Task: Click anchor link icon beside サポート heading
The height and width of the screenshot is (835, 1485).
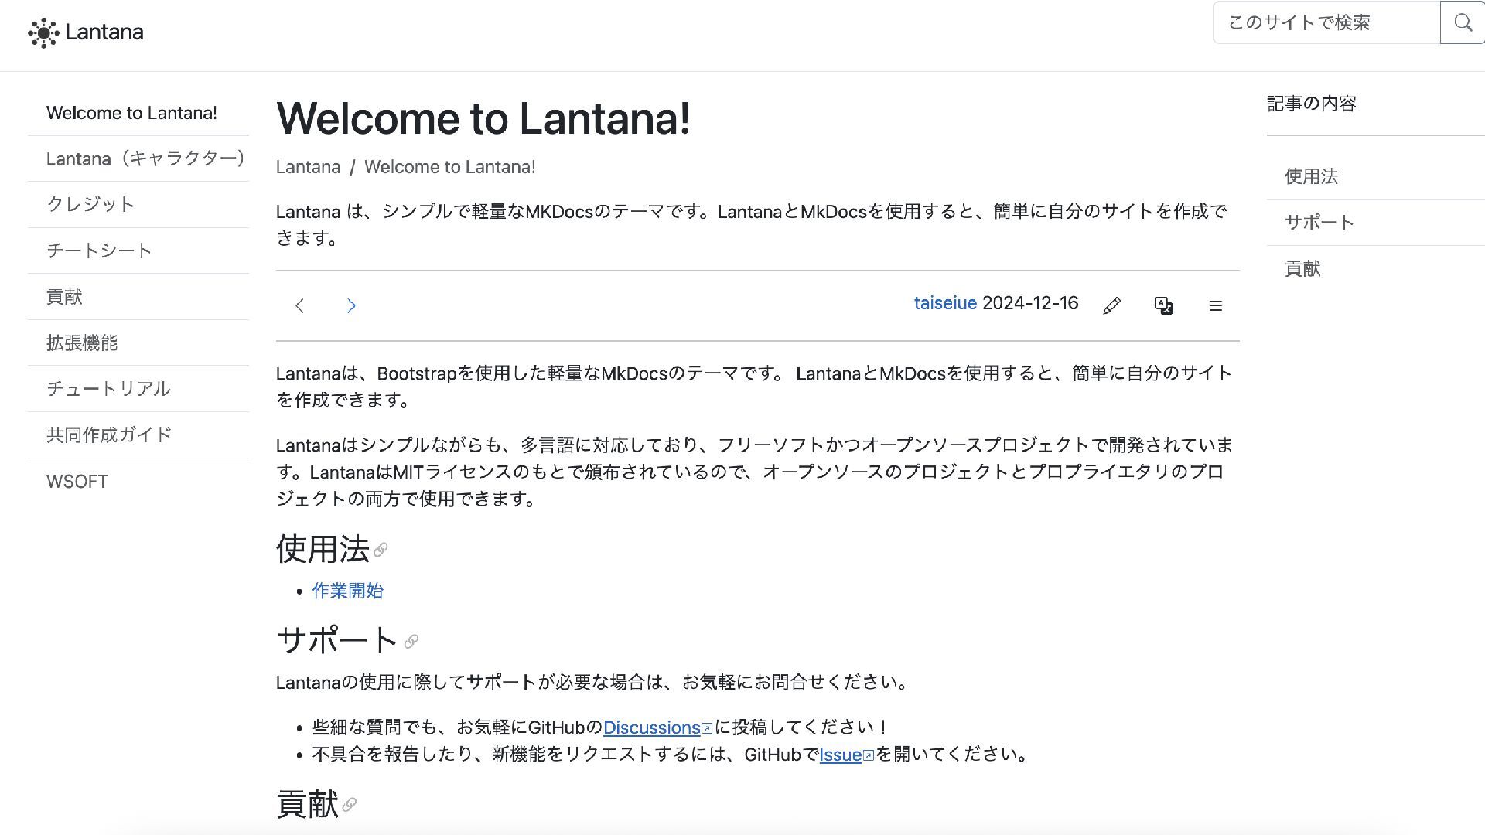Action: click(411, 641)
